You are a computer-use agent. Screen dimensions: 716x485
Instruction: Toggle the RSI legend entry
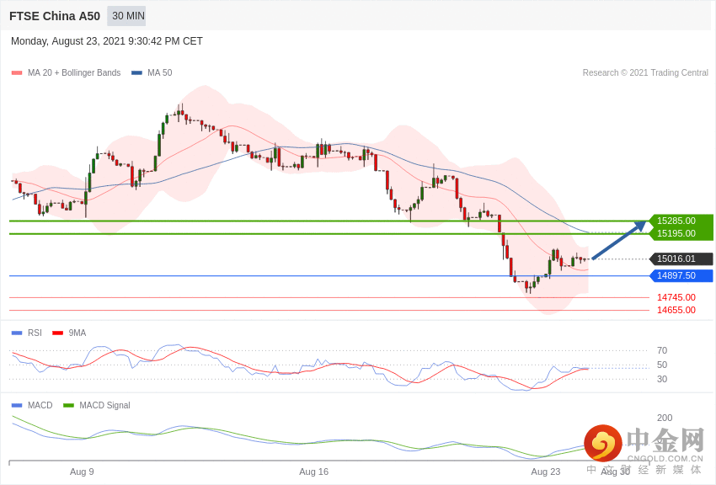pos(26,333)
